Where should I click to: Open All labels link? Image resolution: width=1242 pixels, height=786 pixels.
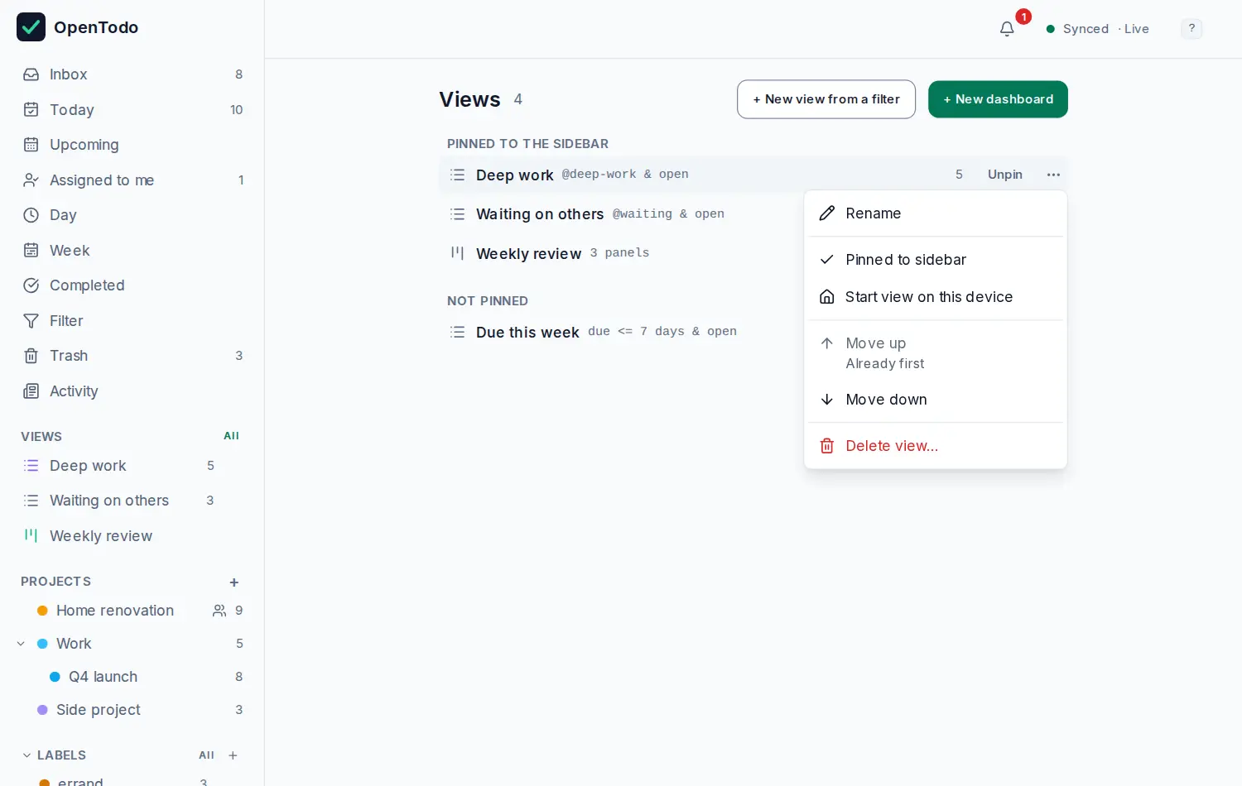(x=206, y=755)
